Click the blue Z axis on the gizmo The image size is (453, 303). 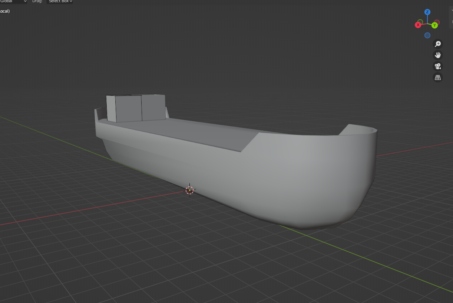(x=427, y=12)
